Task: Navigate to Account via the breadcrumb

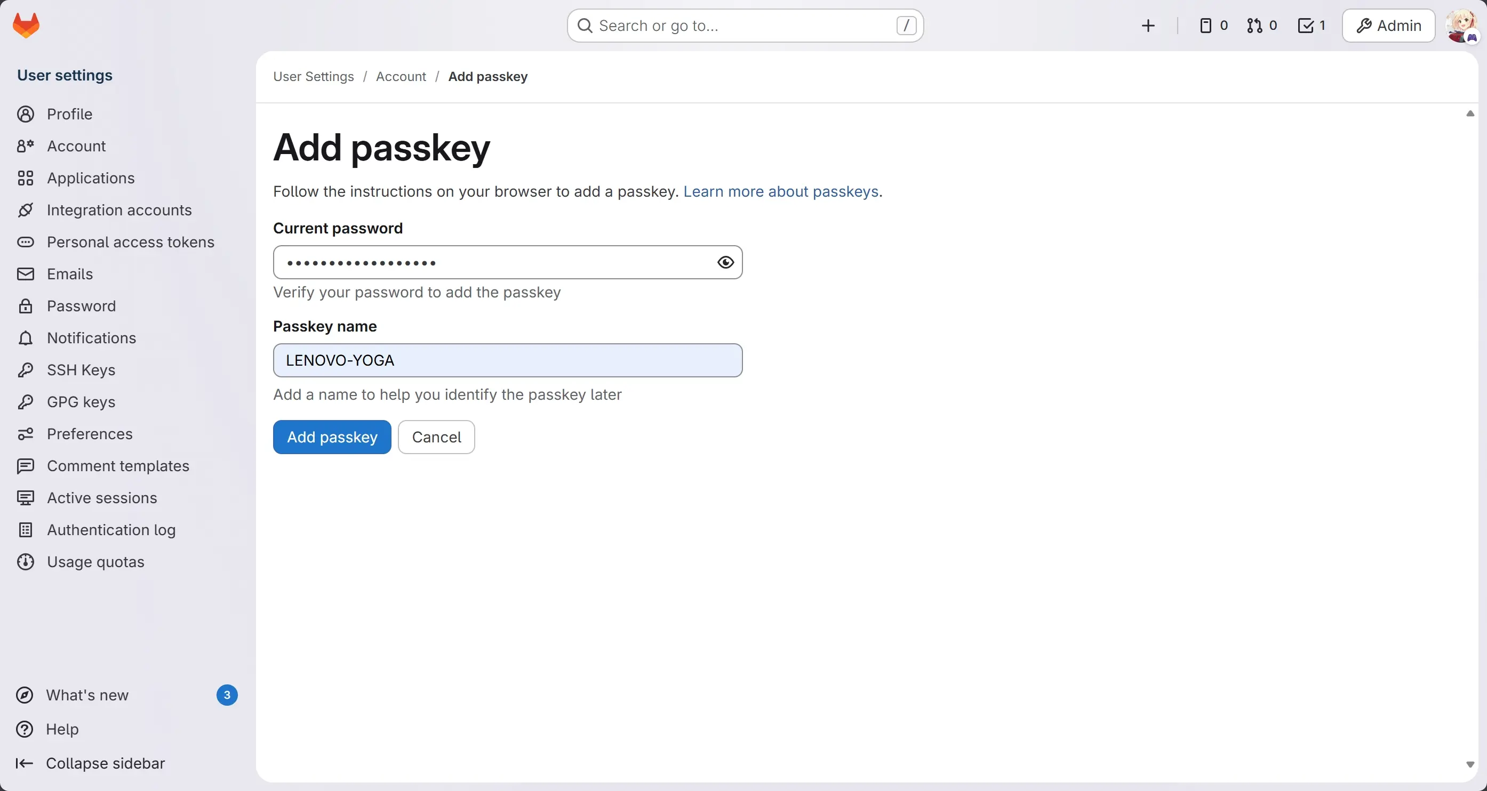Action: point(401,76)
